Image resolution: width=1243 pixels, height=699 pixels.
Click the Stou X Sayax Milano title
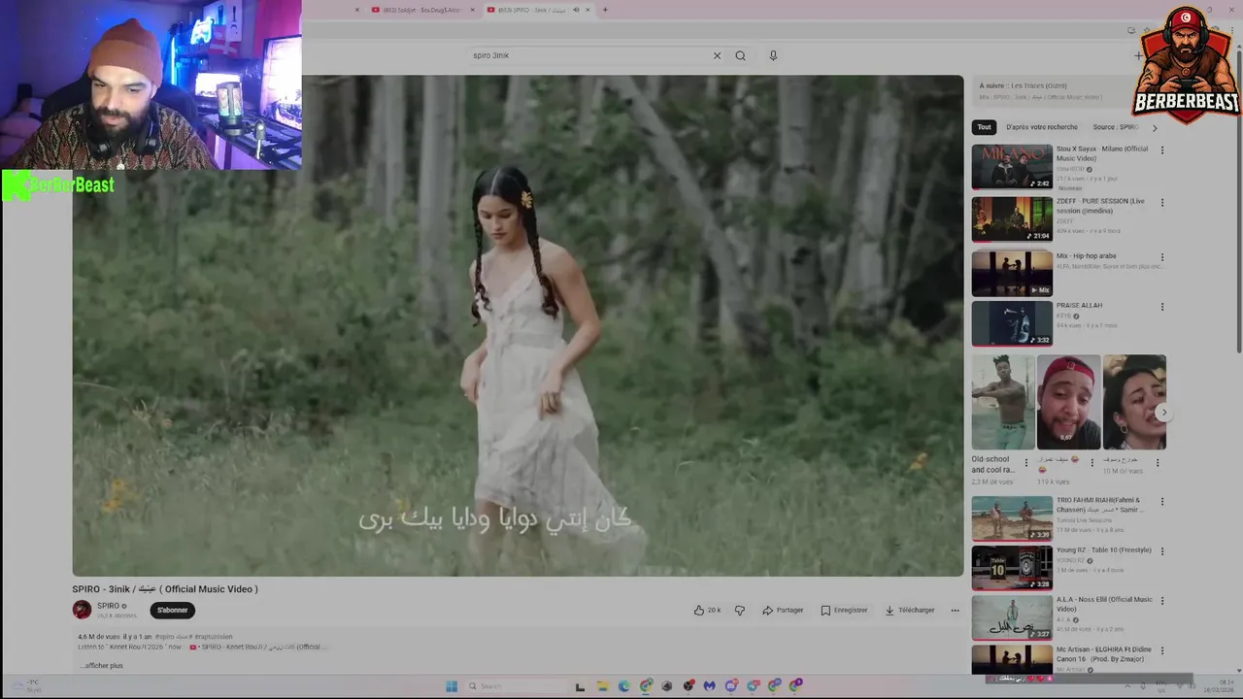1102,153
